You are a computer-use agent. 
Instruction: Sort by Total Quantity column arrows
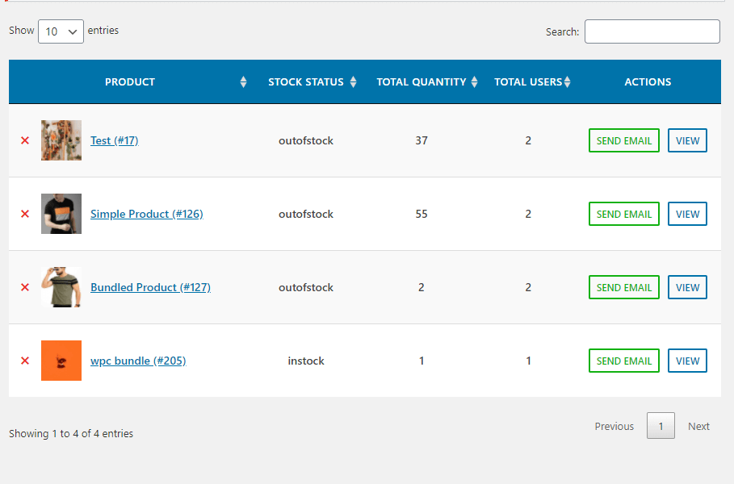(x=474, y=81)
